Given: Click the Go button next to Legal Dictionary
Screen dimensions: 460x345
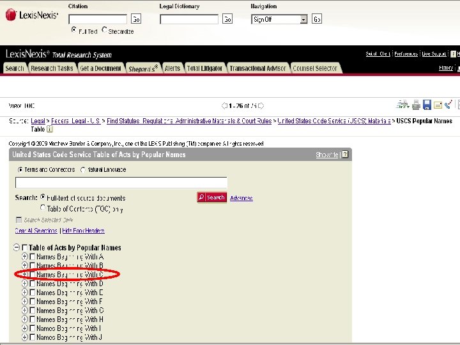Looking at the screenshot, I should coord(227,19).
